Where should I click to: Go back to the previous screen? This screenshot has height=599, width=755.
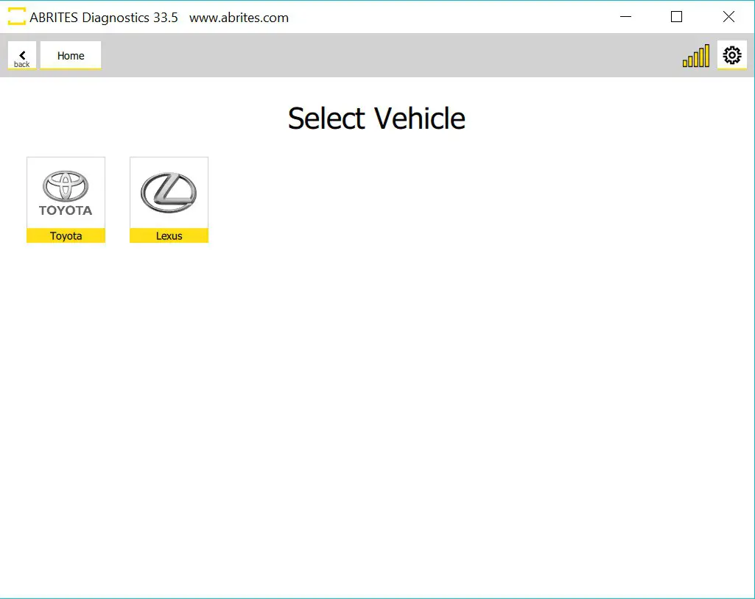point(21,54)
